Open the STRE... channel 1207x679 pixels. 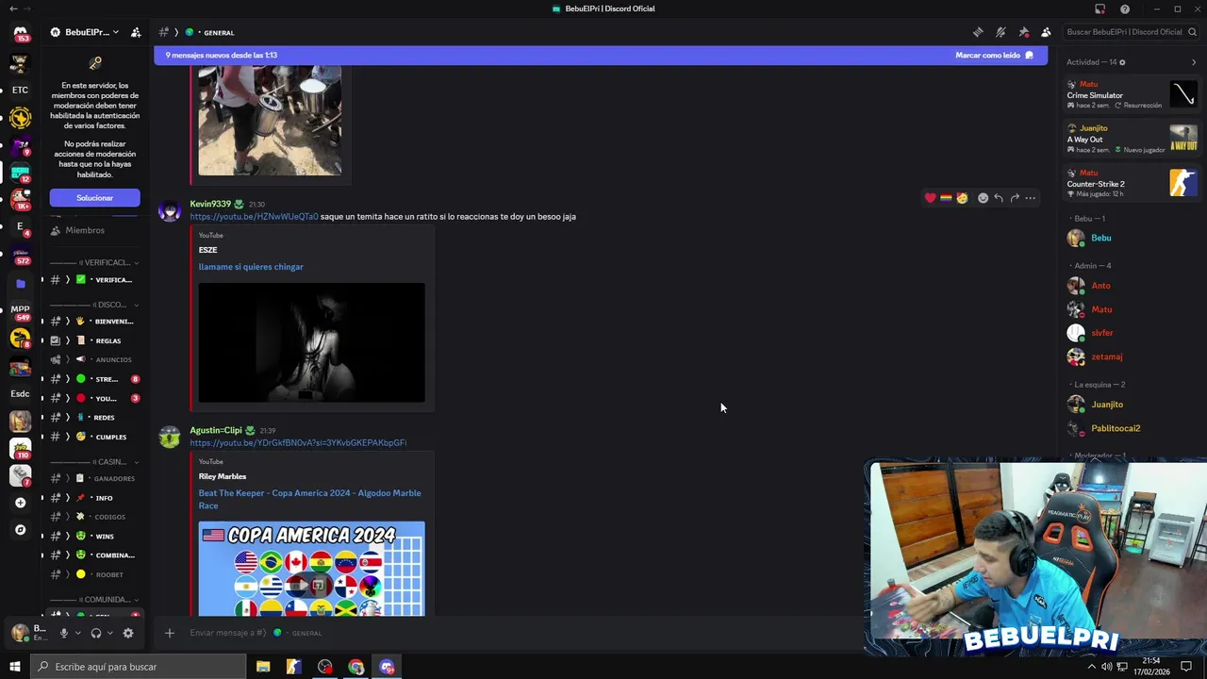pyautogui.click(x=92, y=379)
